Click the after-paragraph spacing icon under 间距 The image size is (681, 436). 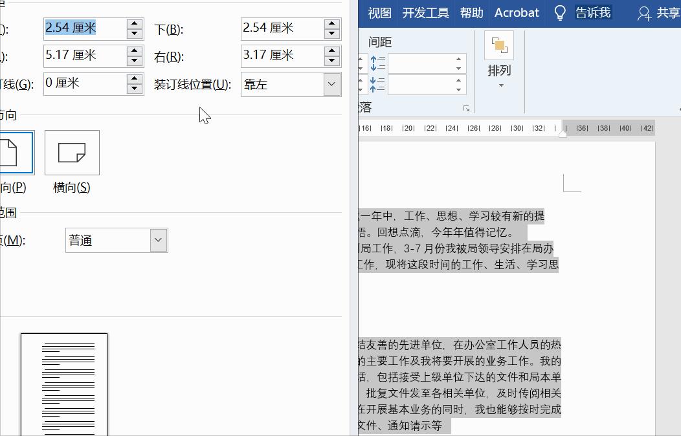[378, 84]
